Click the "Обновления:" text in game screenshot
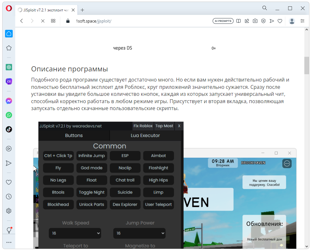311x250 pixels. click(265, 224)
